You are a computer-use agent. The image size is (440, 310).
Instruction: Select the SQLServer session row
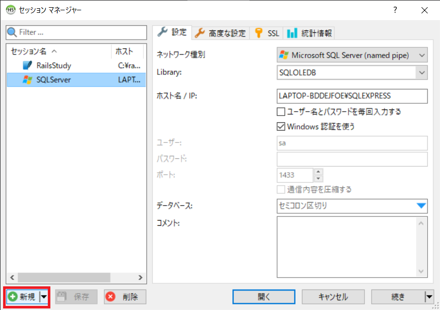pos(76,80)
